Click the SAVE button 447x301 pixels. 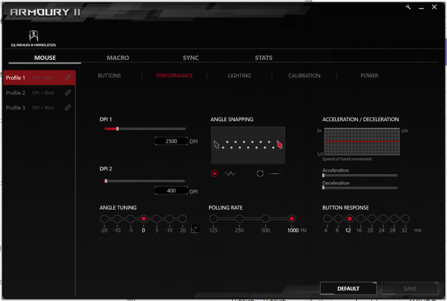tap(410, 288)
